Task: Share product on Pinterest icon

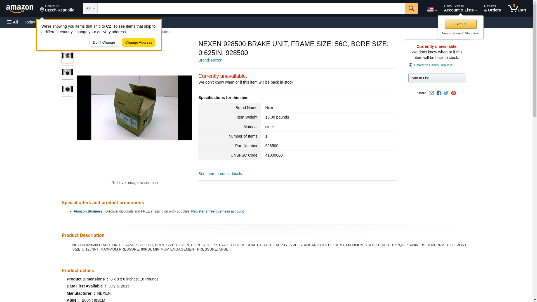Action: (453, 93)
